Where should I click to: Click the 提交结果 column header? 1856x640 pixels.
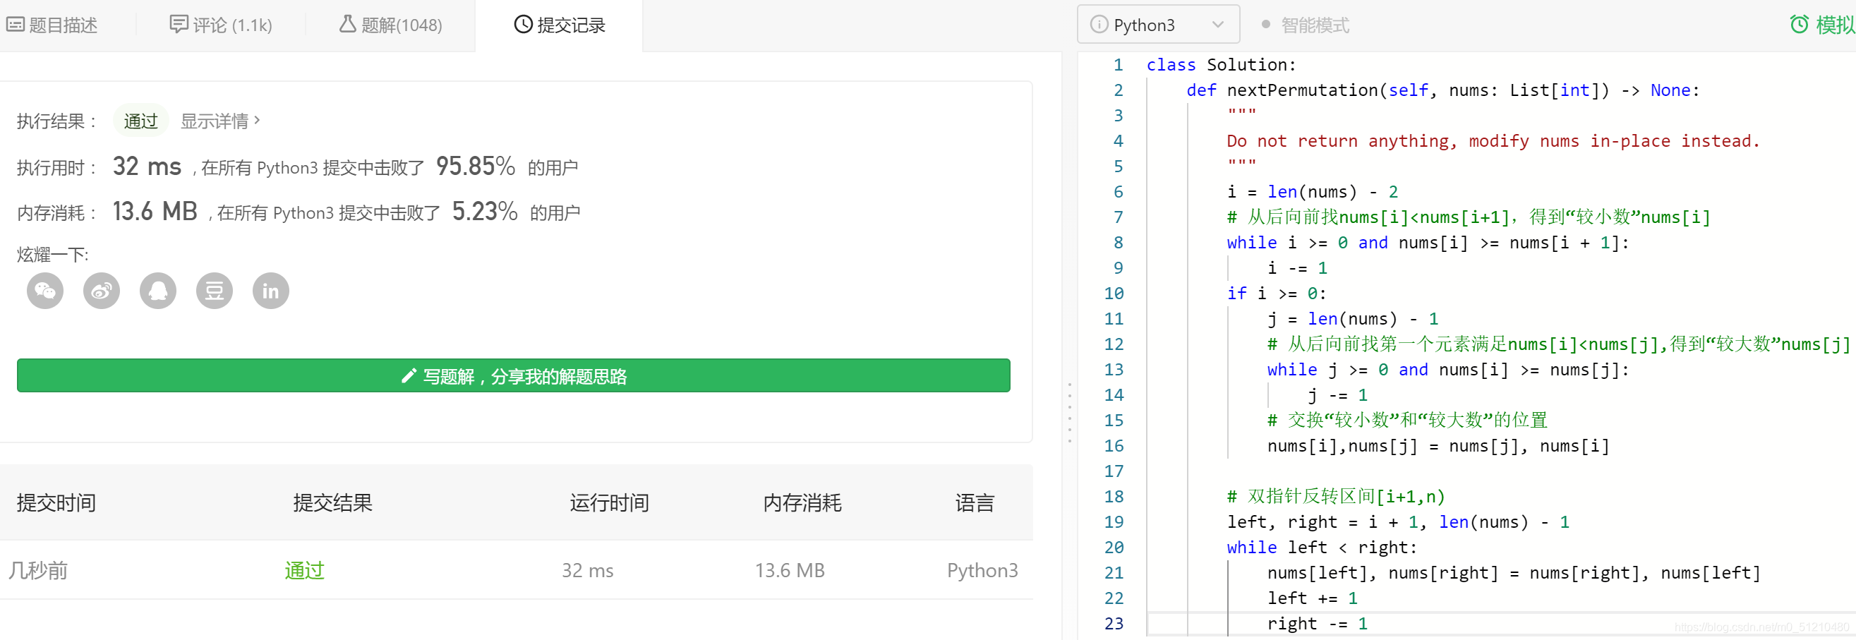tap(332, 502)
